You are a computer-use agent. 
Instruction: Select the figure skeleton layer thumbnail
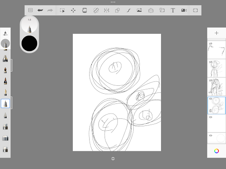click(x=216, y=68)
